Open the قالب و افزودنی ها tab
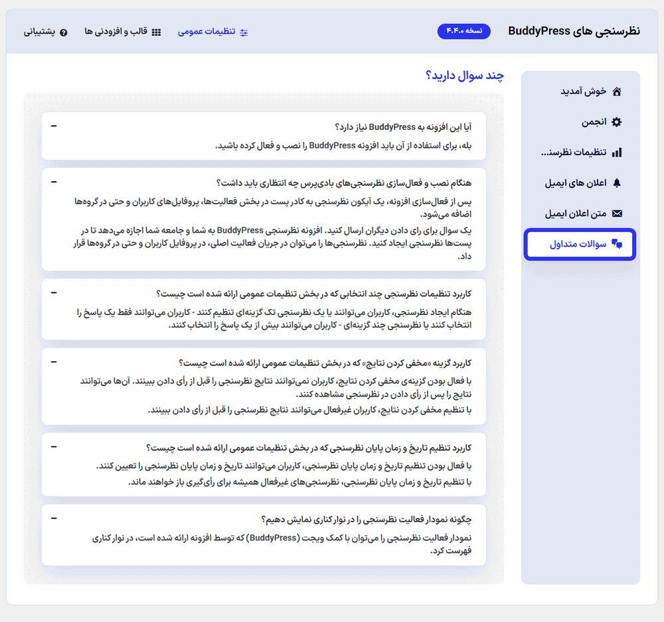 pos(122,32)
